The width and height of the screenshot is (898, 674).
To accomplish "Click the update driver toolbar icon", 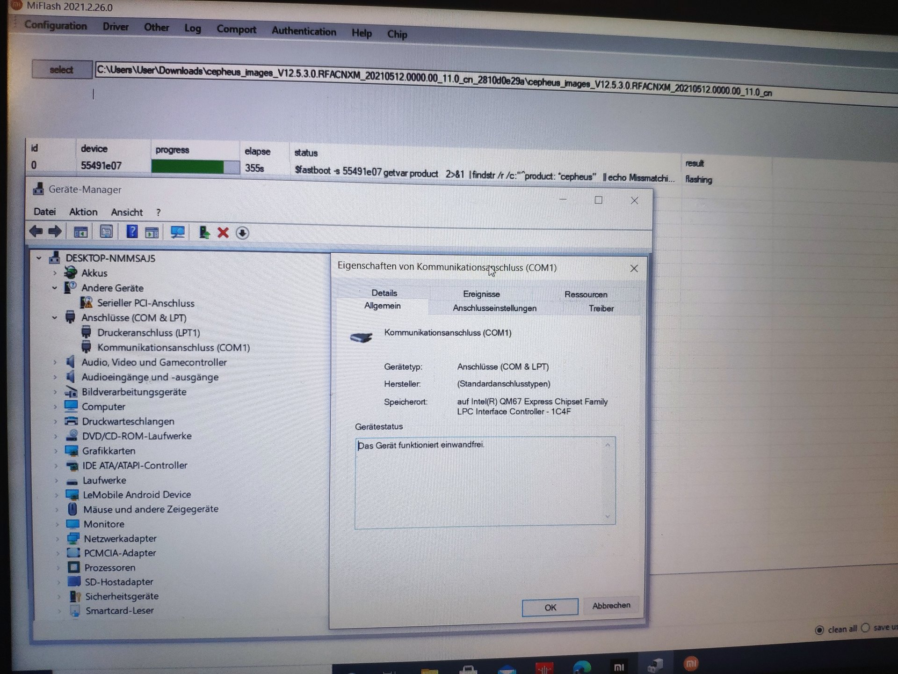I will [204, 233].
